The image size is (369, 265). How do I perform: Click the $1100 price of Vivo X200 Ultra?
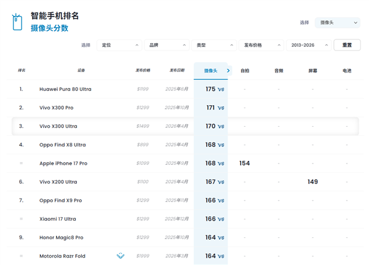pos(143,181)
